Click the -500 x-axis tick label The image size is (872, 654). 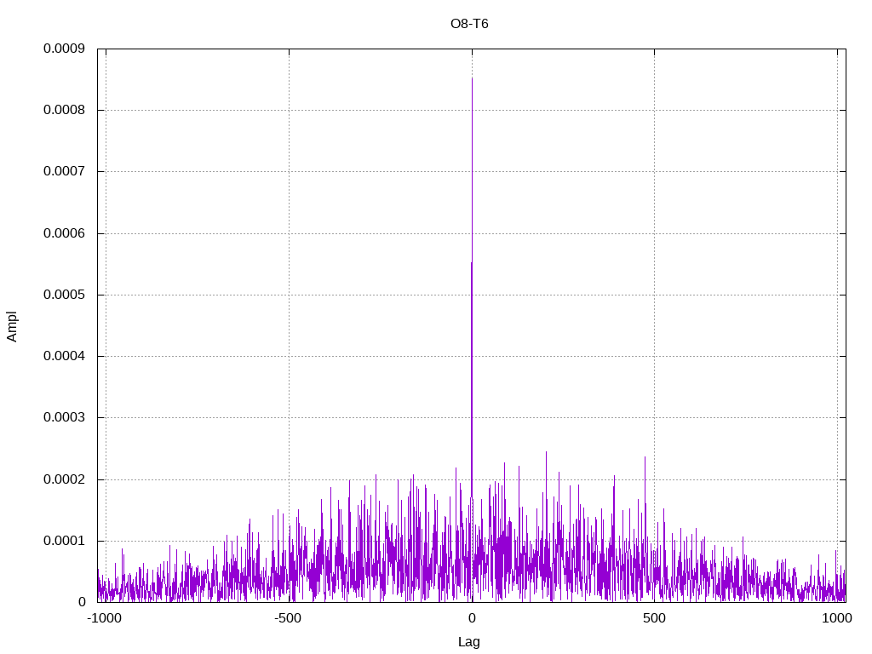(x=288, y=618)
